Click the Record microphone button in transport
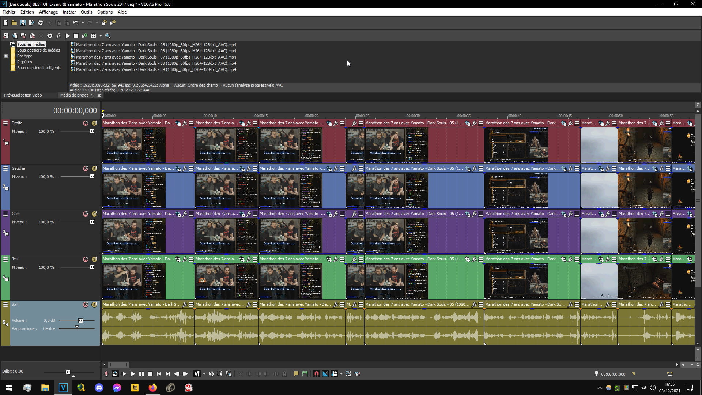This screenshot has width=702, height=395. click(x=106, y=374)
